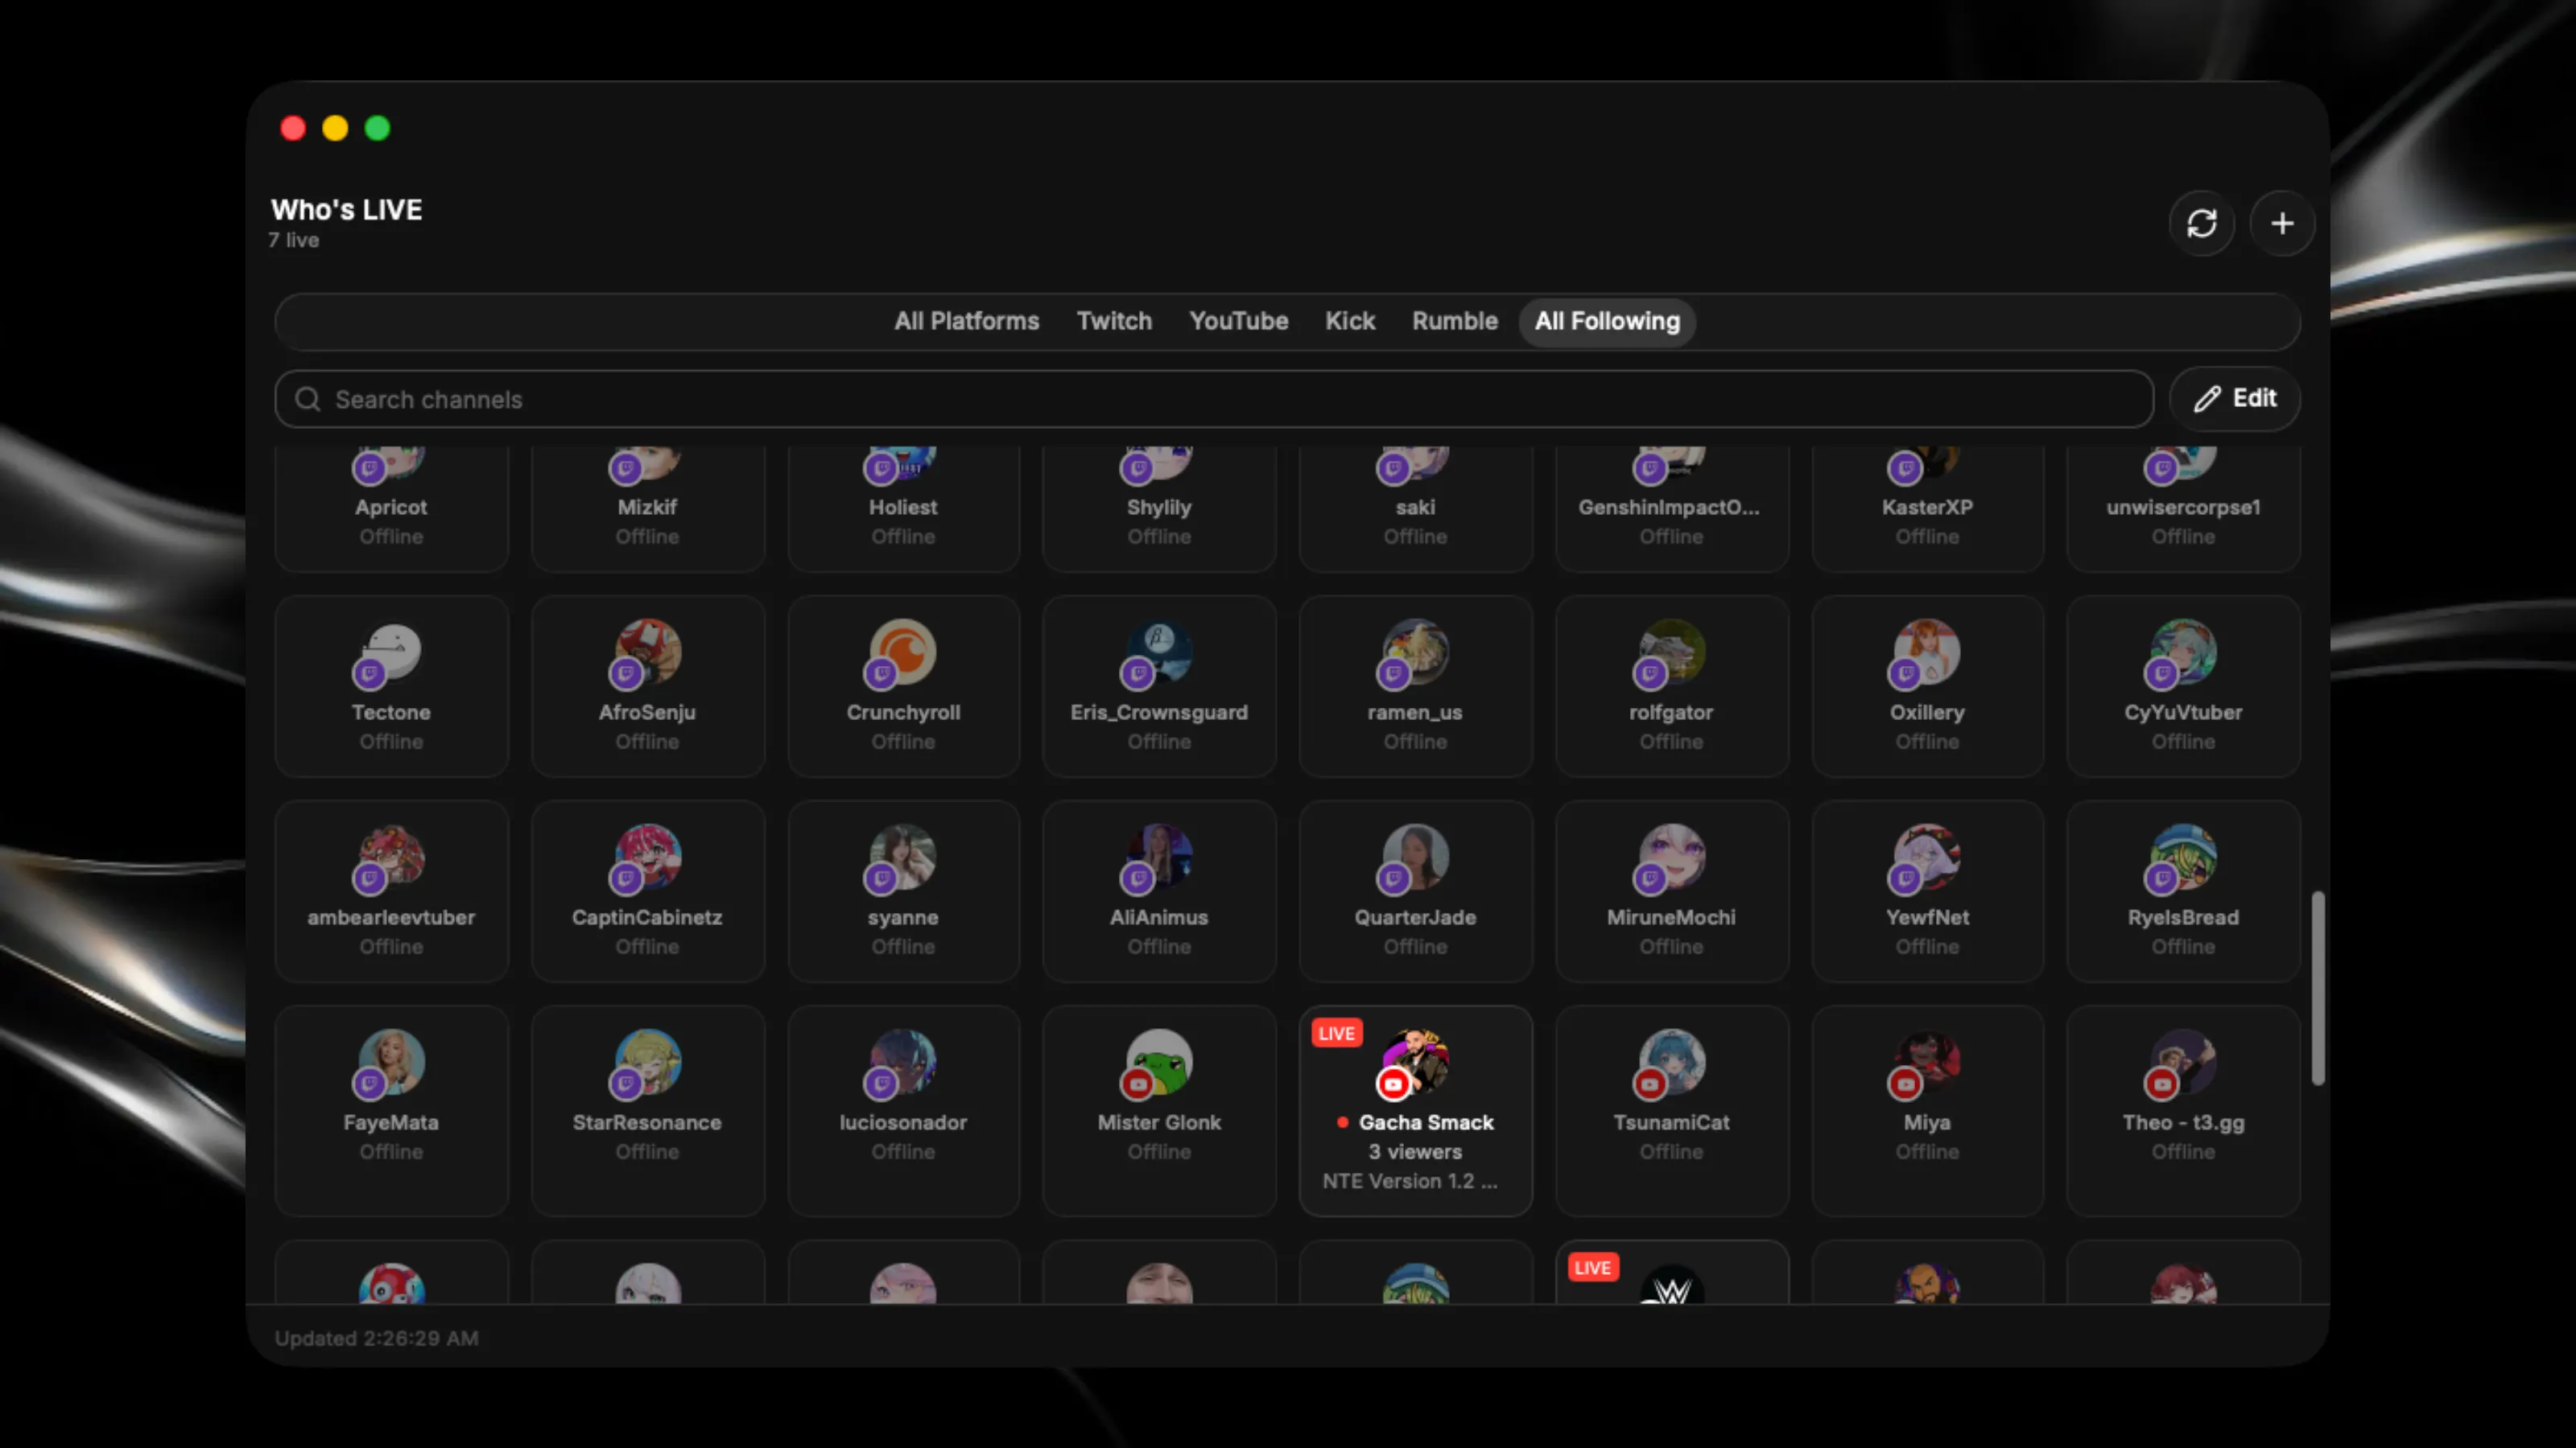Open Crunchyroll channel avatar

click(x=903, y=652)
